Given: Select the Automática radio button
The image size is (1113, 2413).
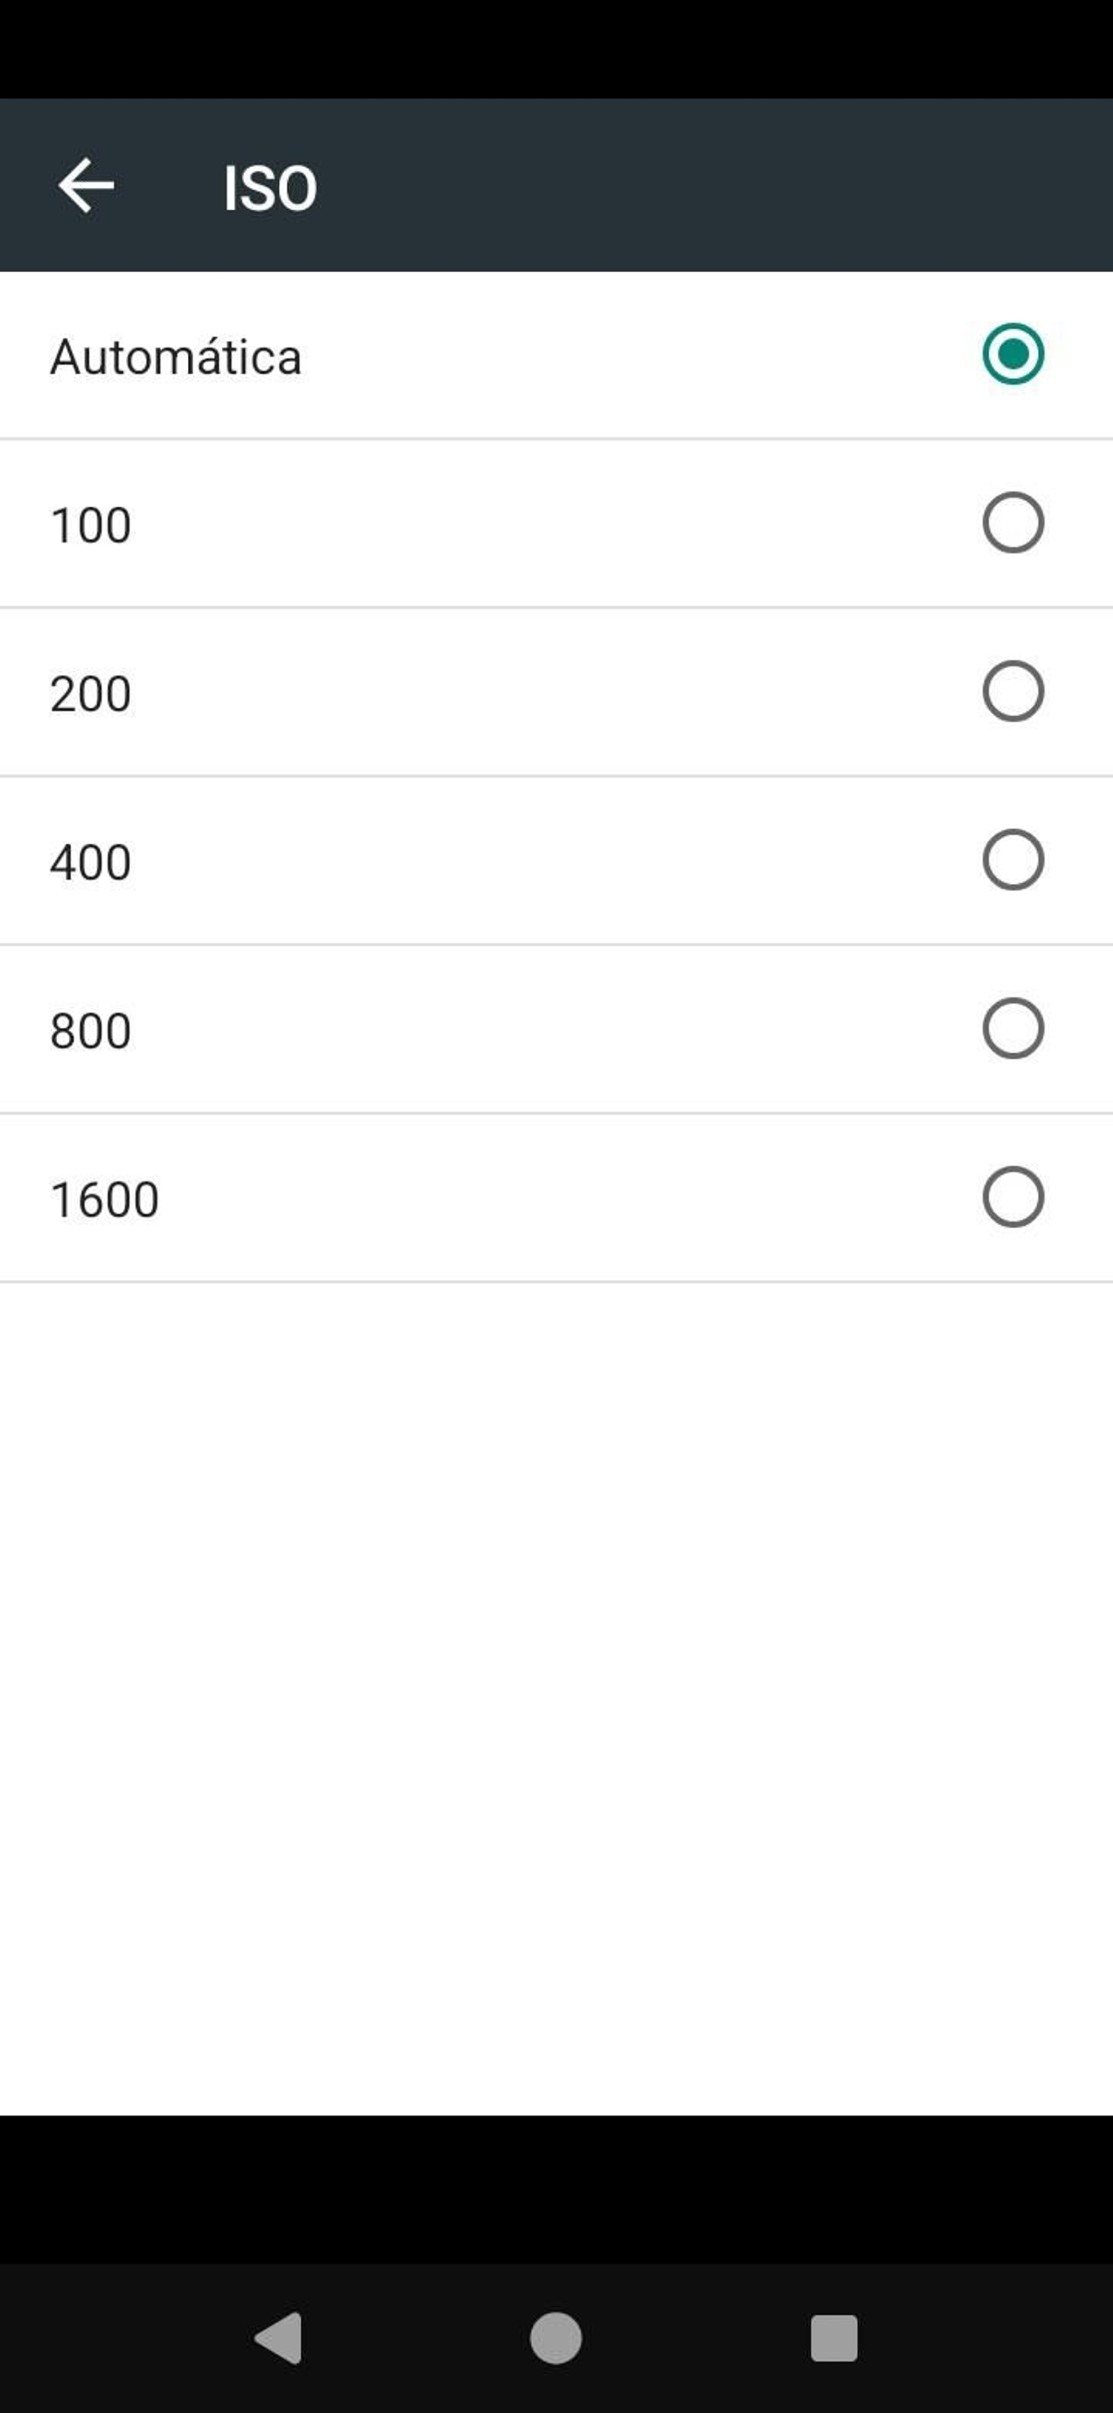Looking at the screenshot, I should click(x=1013, y=354).
